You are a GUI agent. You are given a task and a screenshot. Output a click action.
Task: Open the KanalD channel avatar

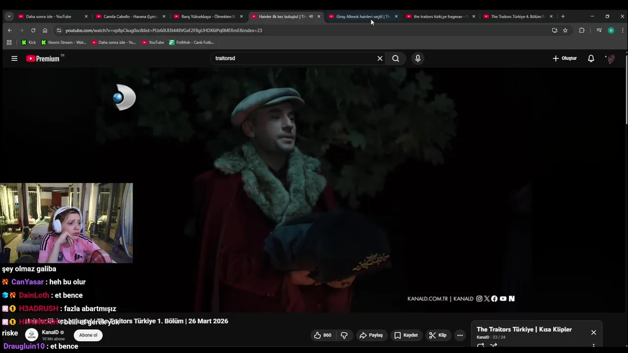coord(32,335)
